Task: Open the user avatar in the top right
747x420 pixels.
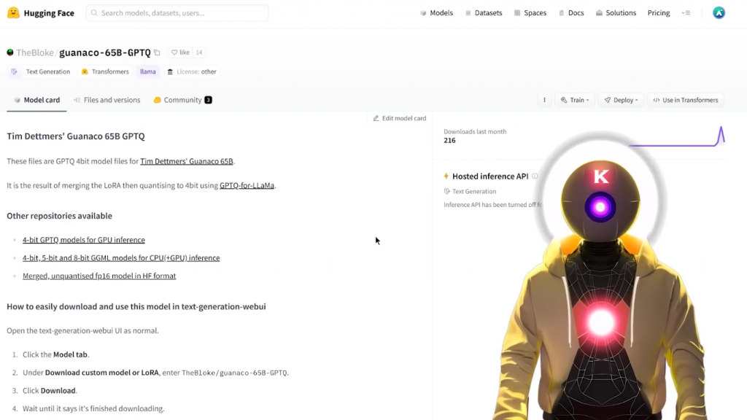Action: [719, 13]
